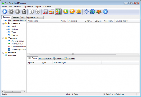Click the orange Stop all downloads icon
This screenshot has height=97, width=141.
click(72, 11)
